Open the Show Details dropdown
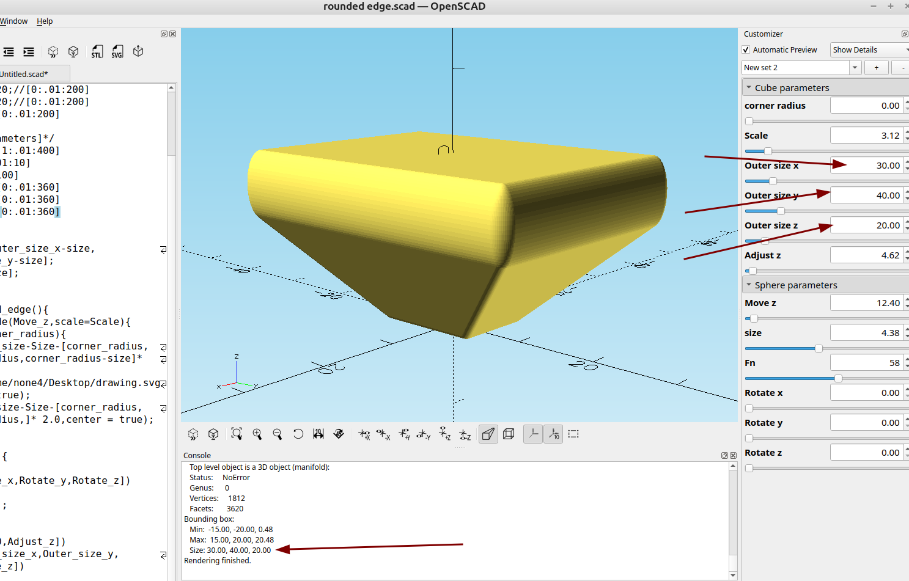 (869, 50)
